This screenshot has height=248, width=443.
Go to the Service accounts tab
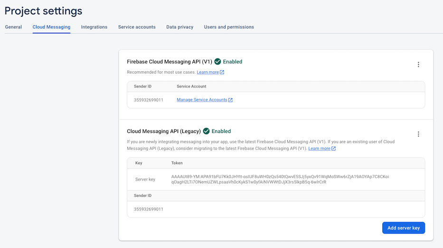(137, 27)
